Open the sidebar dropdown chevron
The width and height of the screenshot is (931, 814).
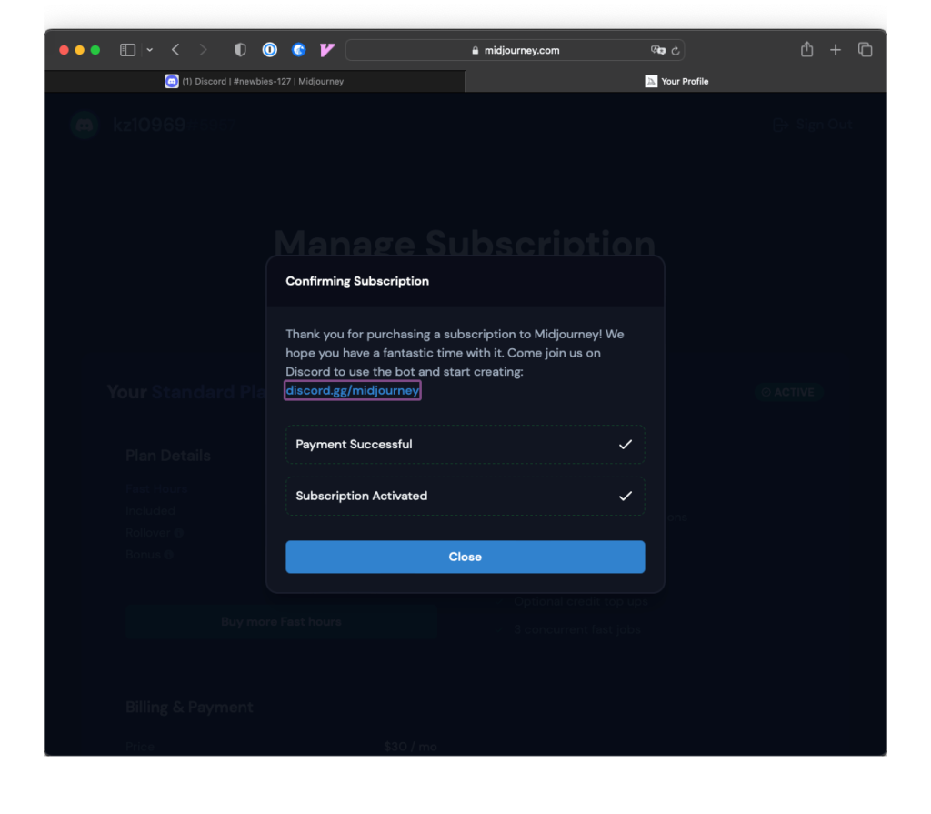150,50
